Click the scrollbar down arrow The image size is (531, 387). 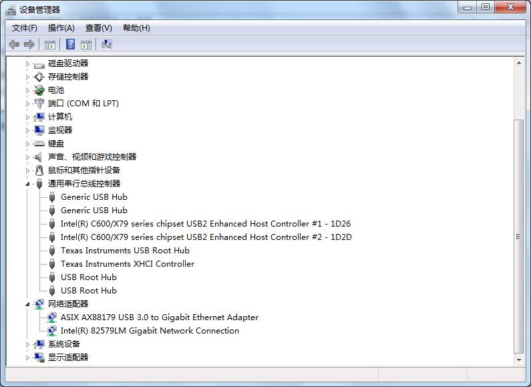[x=518, y=360]
